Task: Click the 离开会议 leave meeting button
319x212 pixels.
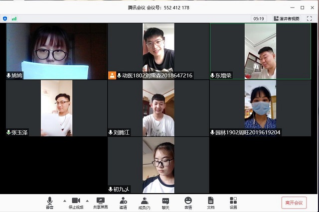Action: [x=294, y=203]
